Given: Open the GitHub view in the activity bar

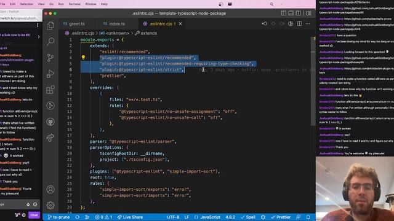Looking at the screenshot, I should pyautogui.click(x=50, y=122).
